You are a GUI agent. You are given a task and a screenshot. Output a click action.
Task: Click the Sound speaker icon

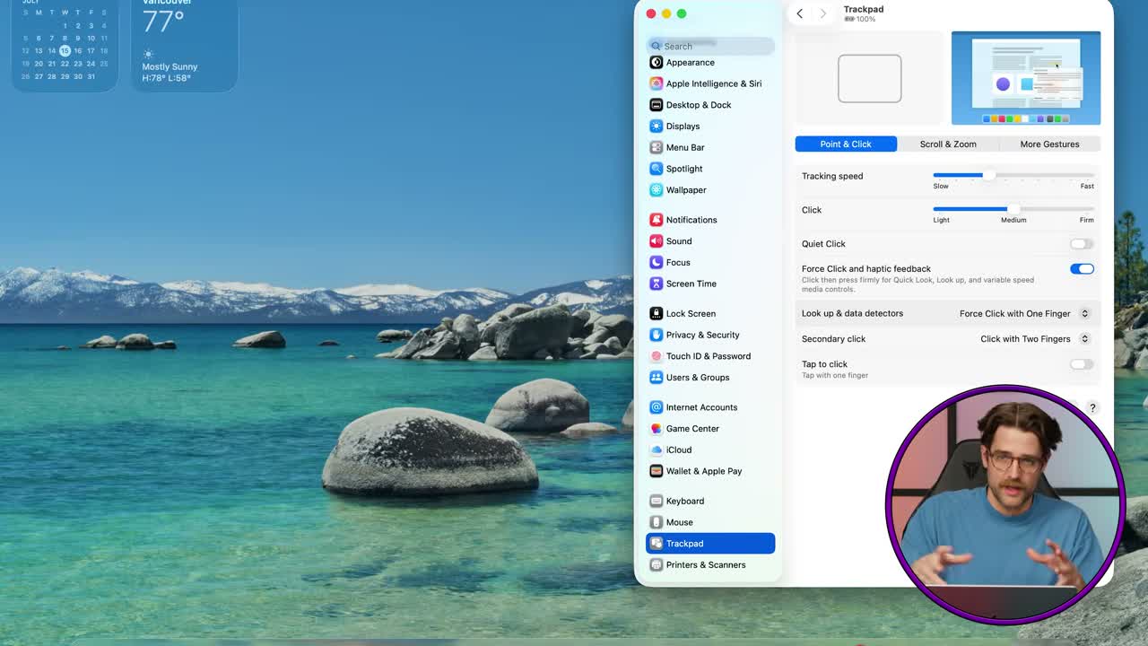657,241
